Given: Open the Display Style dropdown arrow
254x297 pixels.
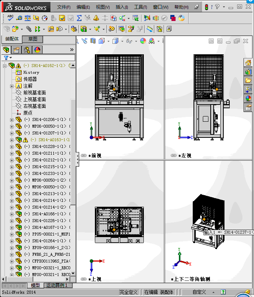Looking at the screenshot, I should click(122, 41).
